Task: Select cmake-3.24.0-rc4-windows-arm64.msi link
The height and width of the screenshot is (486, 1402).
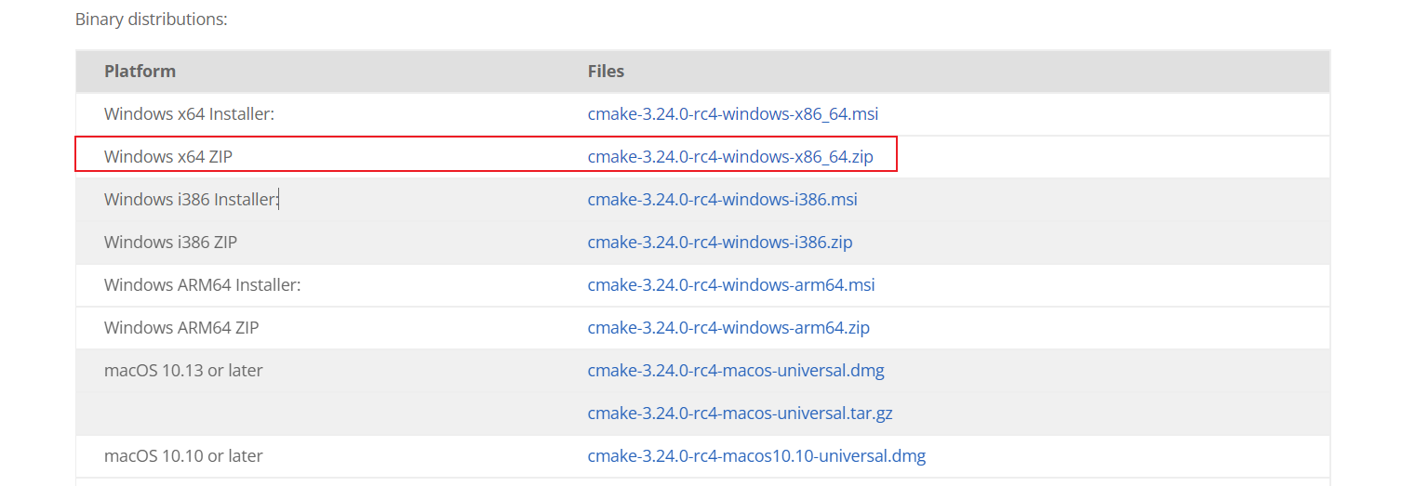Action: pos(730,285)
